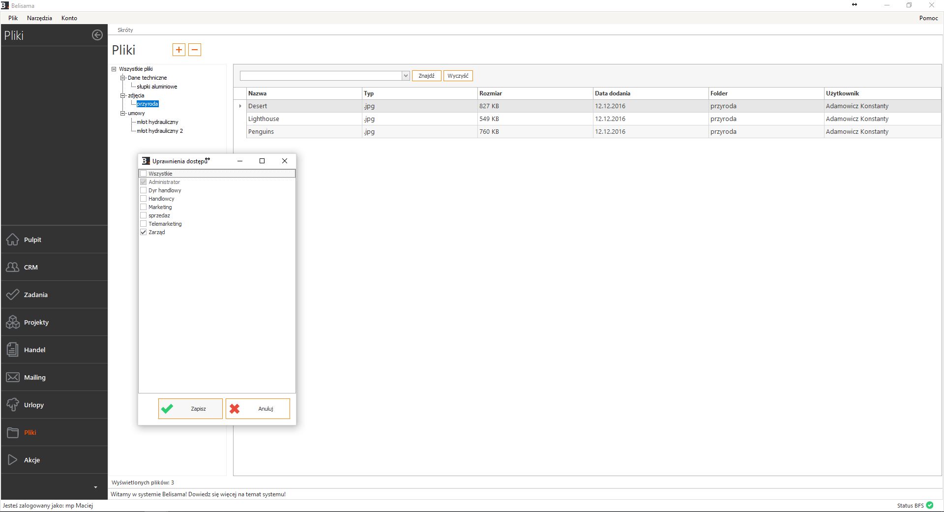Open Projekty cubes icon in sidebar
Screen dimensions: 944x512
pos(13,322)
